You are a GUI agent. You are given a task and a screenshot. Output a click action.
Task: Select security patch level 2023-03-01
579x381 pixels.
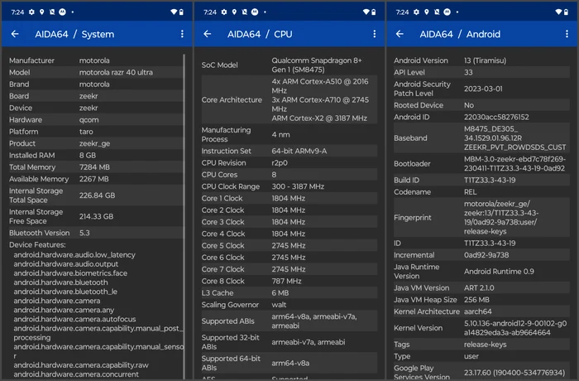483,89
